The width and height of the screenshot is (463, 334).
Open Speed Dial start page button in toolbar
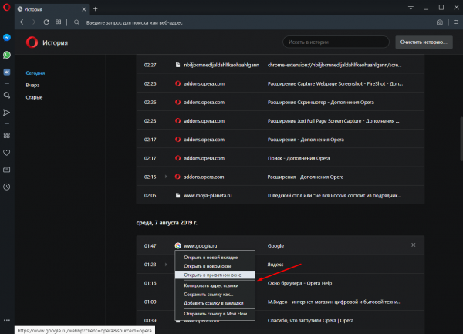pyautogui.click(x=58, y=22)
